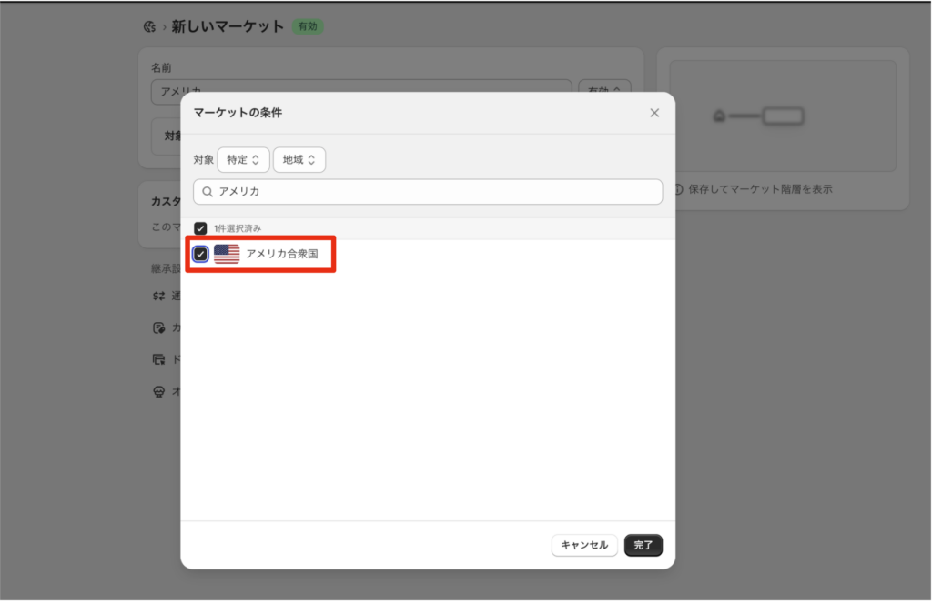Click the catalog icon in inherited settings

(x=159, y=327)
